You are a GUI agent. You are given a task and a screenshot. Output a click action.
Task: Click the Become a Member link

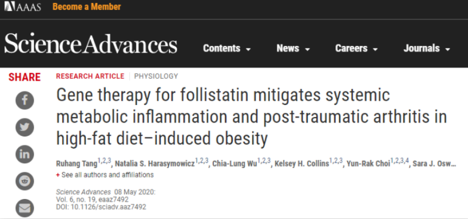(87, 7)
